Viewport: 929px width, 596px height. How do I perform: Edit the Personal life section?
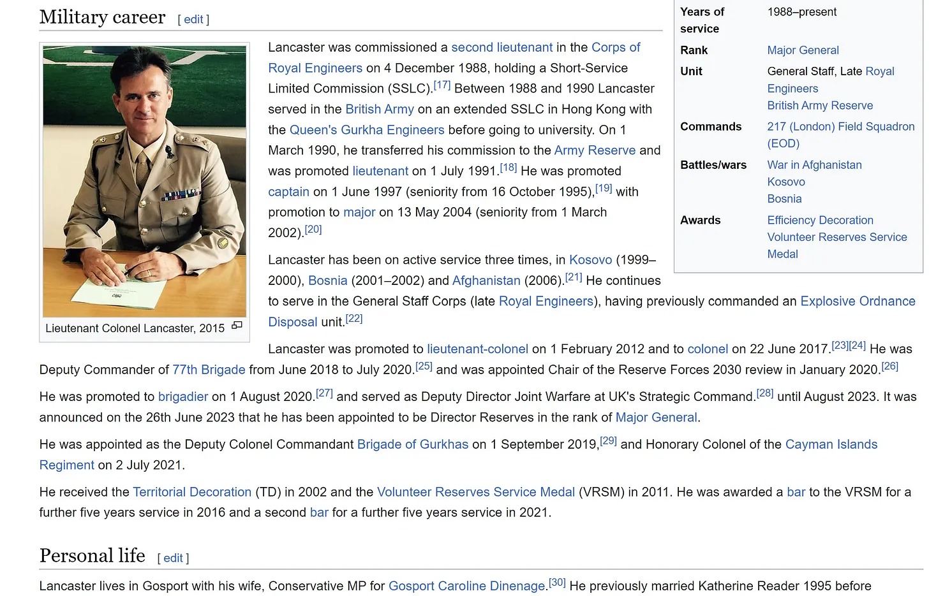point(173,558)
